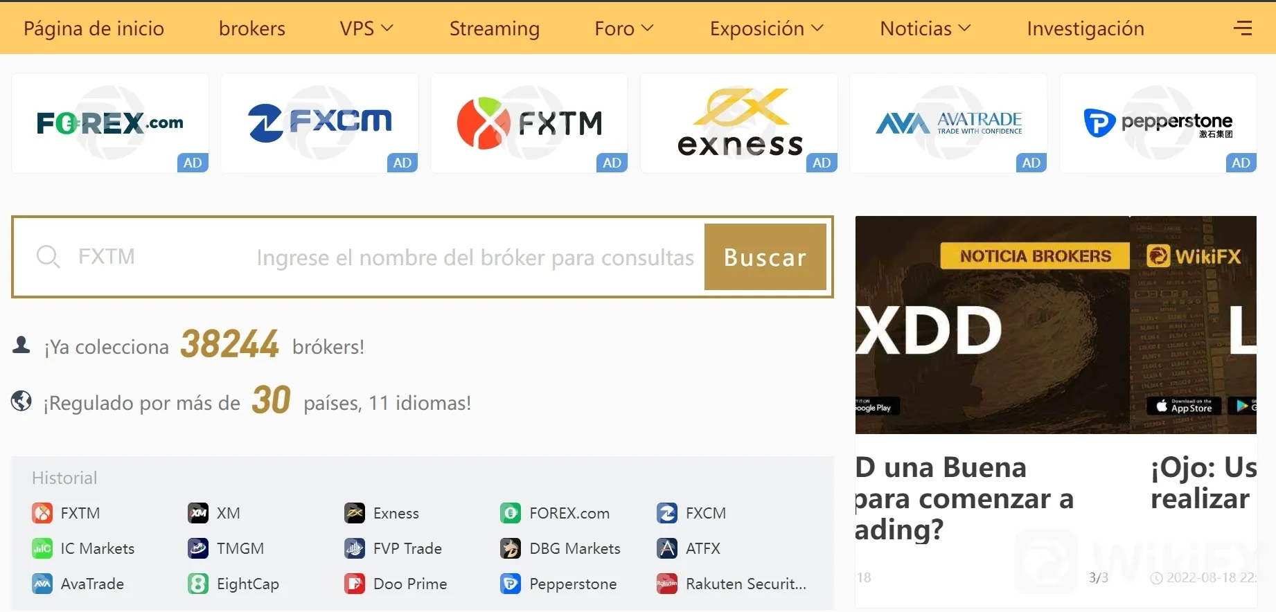The height and width of the screenshot is (612, 1276).
Task: Click the Doo Prime icon in Historial
Action: (355, 584)
